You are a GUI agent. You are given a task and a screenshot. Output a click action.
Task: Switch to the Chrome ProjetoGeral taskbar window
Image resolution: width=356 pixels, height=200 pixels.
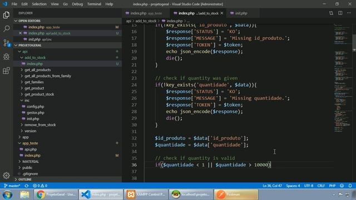pos(56,194)
